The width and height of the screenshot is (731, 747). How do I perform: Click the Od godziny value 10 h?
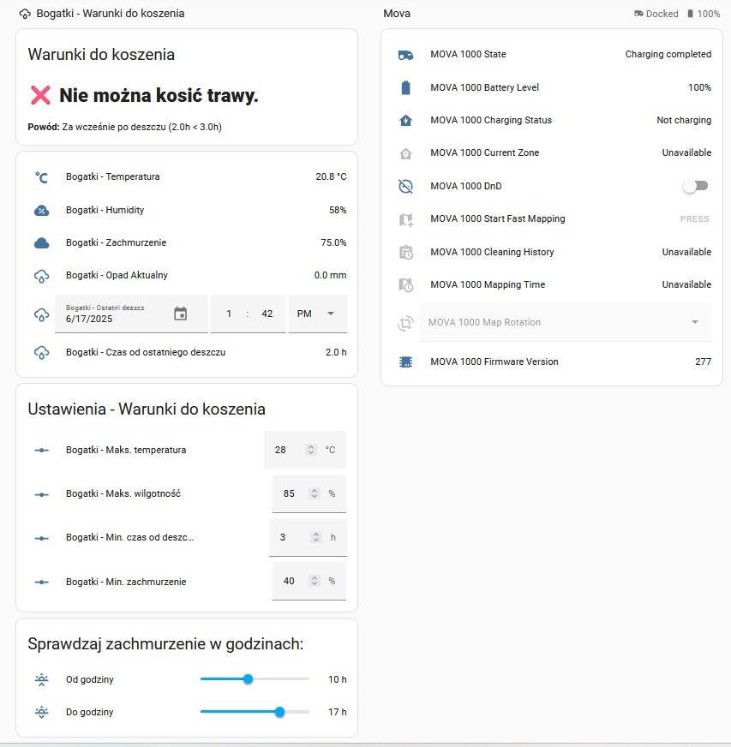338,680
